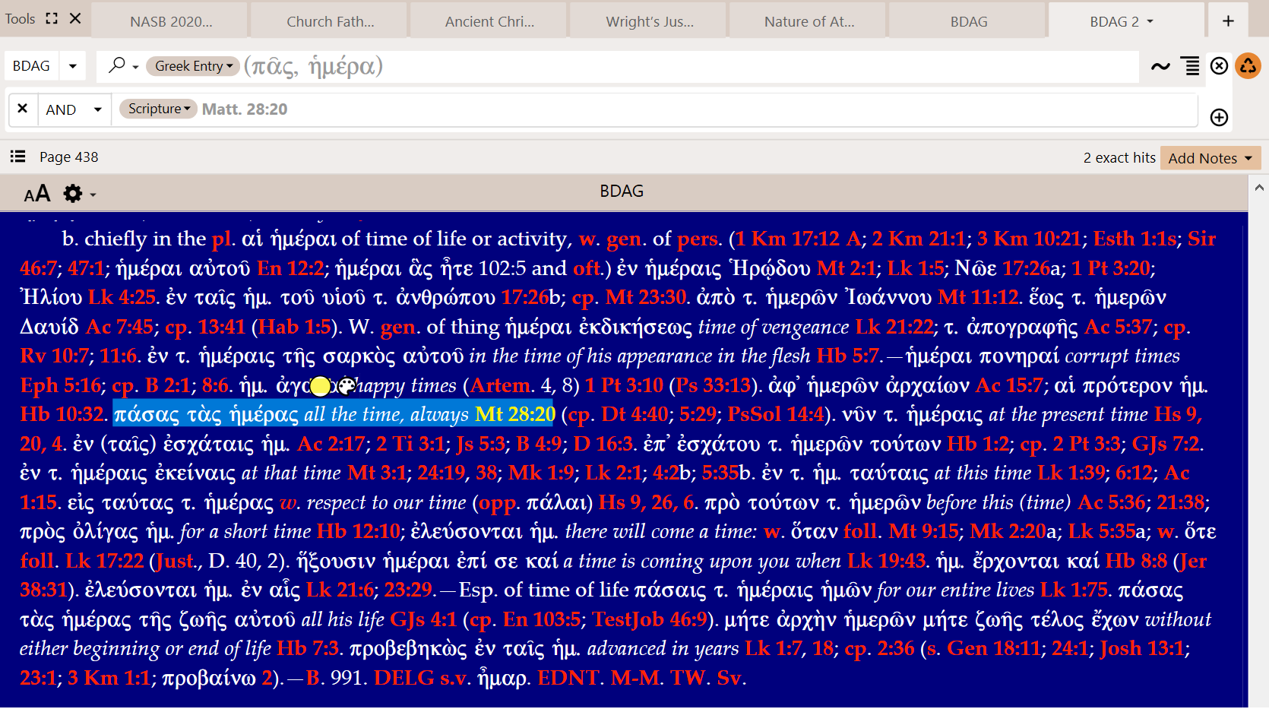Screen dimensions: 1269x709
Task: Click the tilde icon in the search bar
Action: tap(1160, 66)
